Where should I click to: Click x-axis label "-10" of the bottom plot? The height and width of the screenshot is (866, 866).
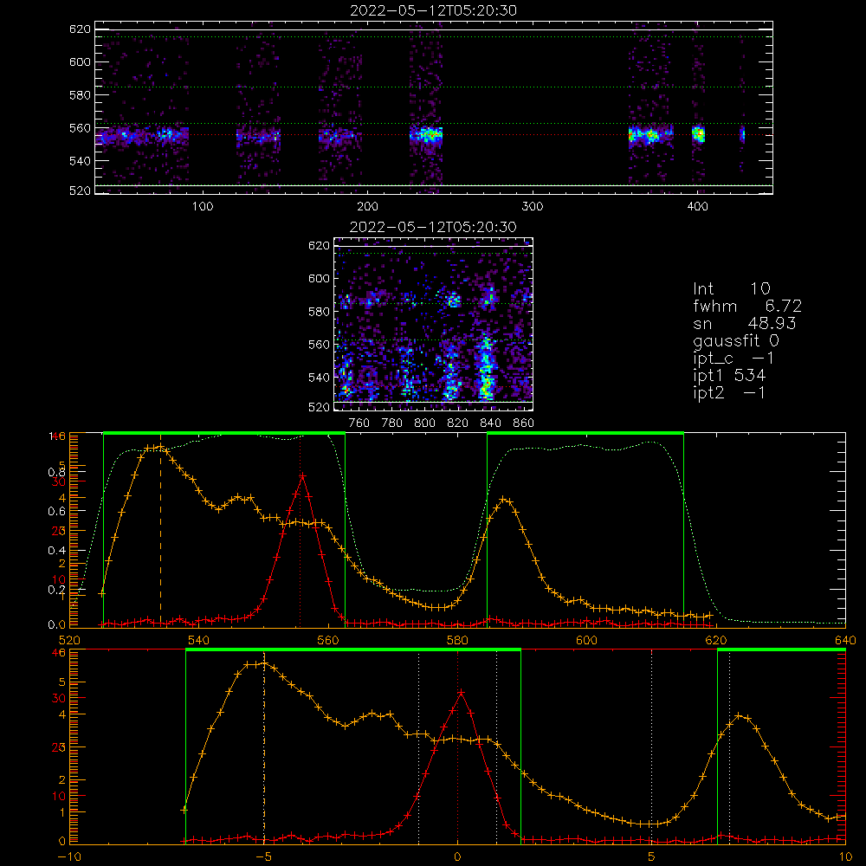[x=69, y=857]
